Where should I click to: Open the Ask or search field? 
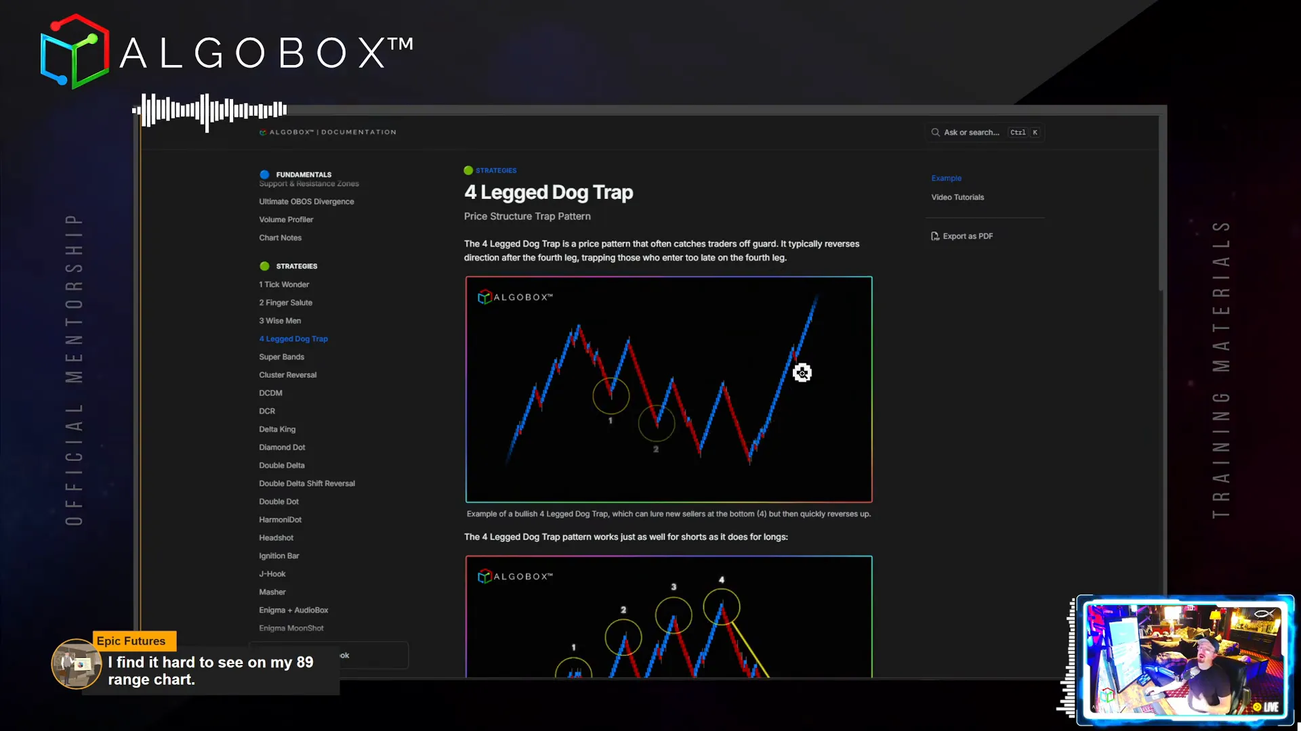coord(985,133)
